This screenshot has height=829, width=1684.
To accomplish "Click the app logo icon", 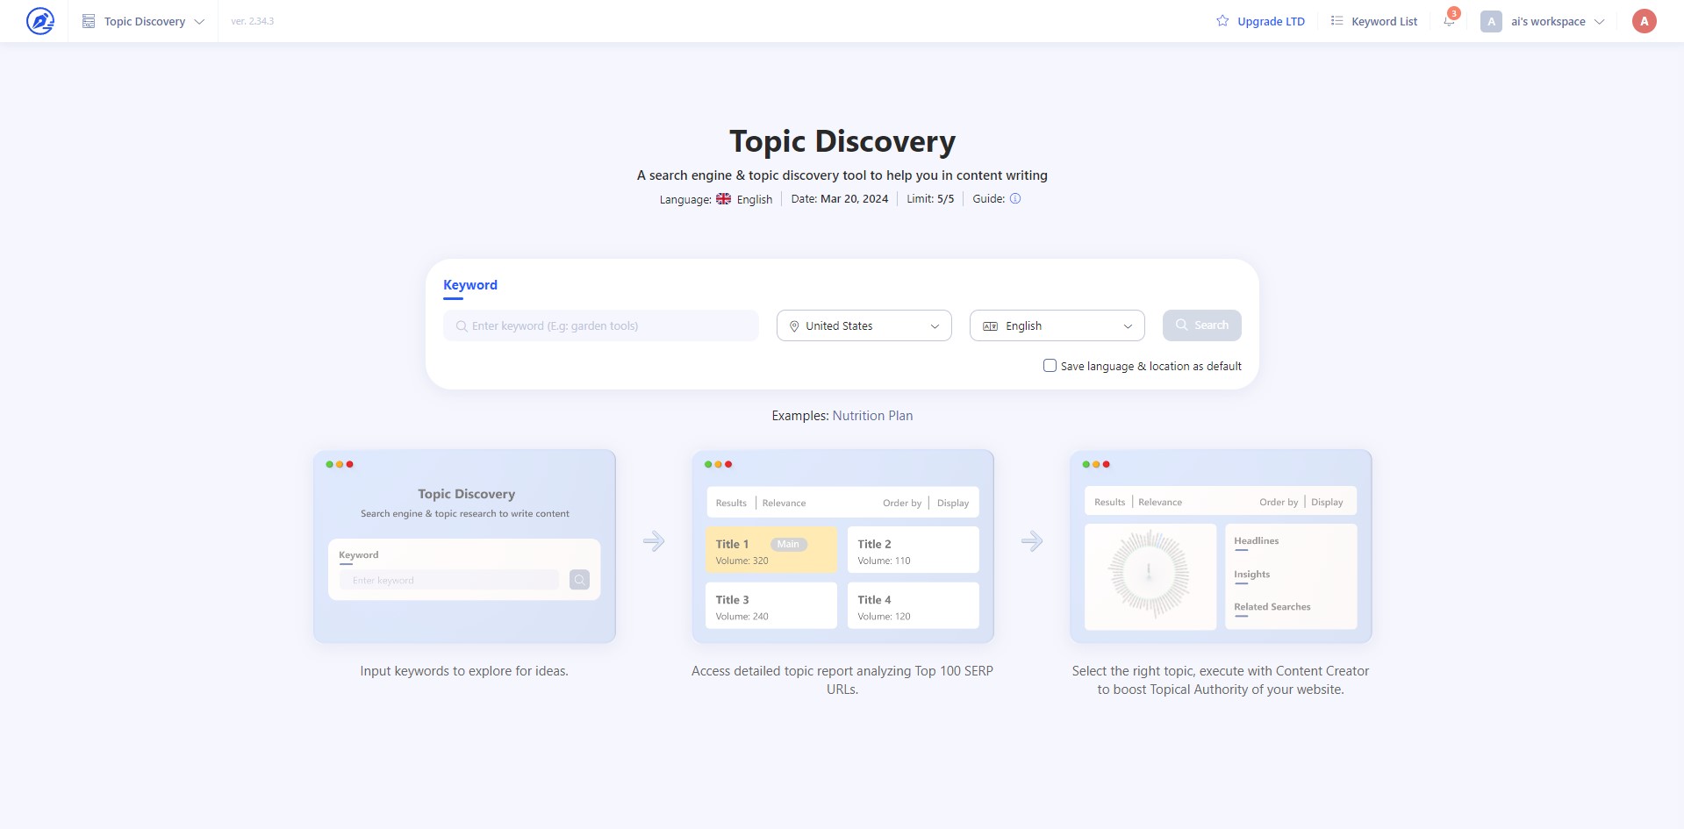I will tap(39, 21).
